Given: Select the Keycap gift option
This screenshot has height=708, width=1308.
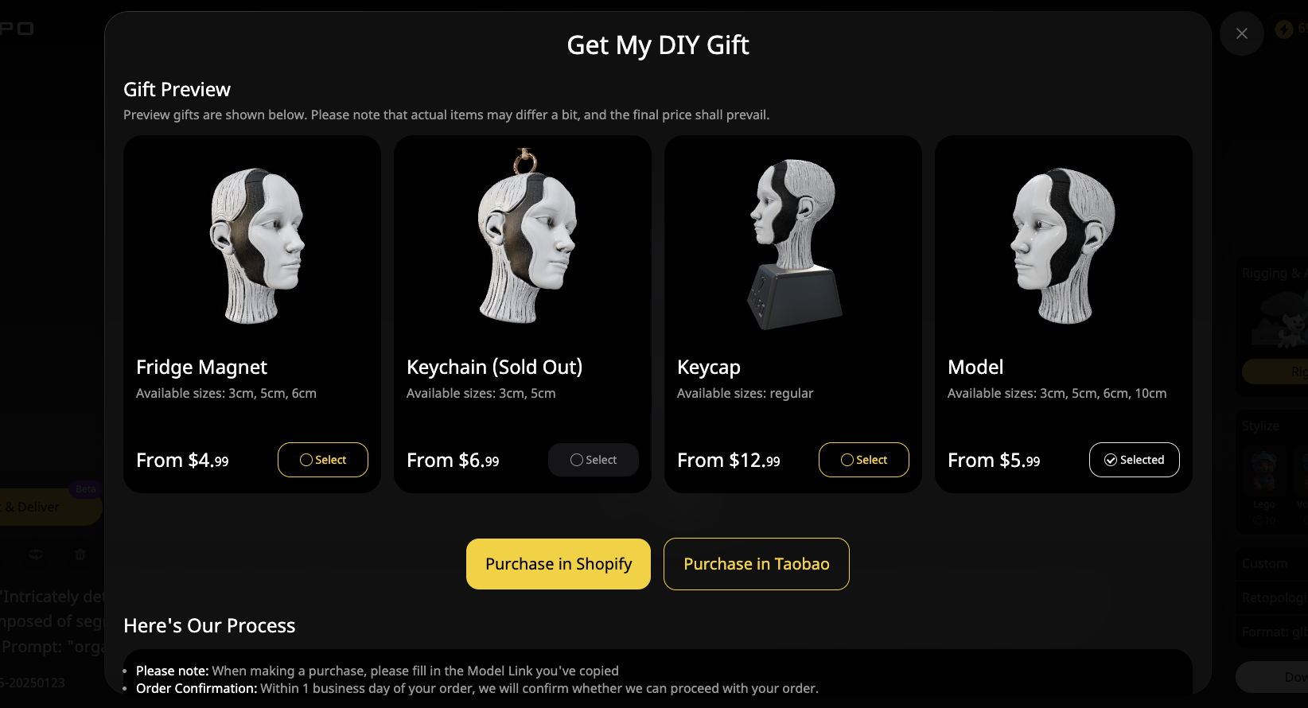Looking at the screenshot, I should [x=864, y=460].
